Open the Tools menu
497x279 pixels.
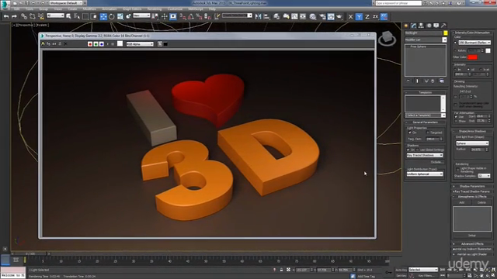coord(30,9)
